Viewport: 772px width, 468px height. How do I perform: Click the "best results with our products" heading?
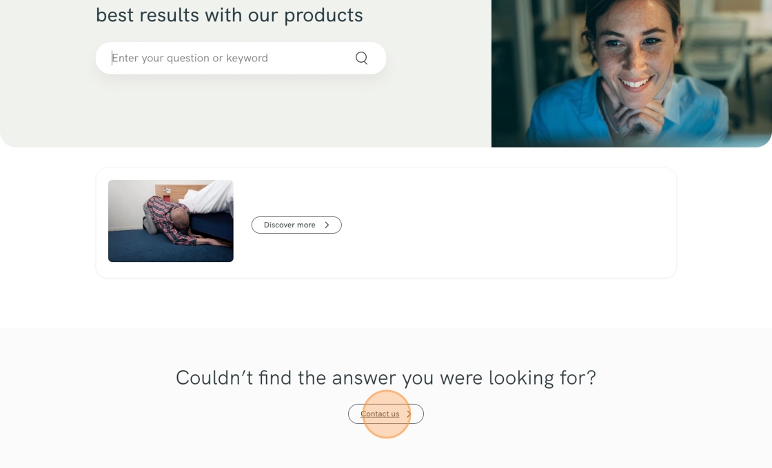click(229, 14)
